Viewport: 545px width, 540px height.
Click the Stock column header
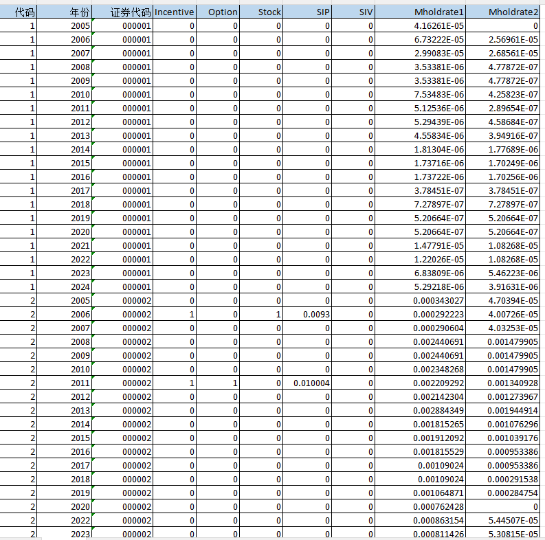[262, 12]
